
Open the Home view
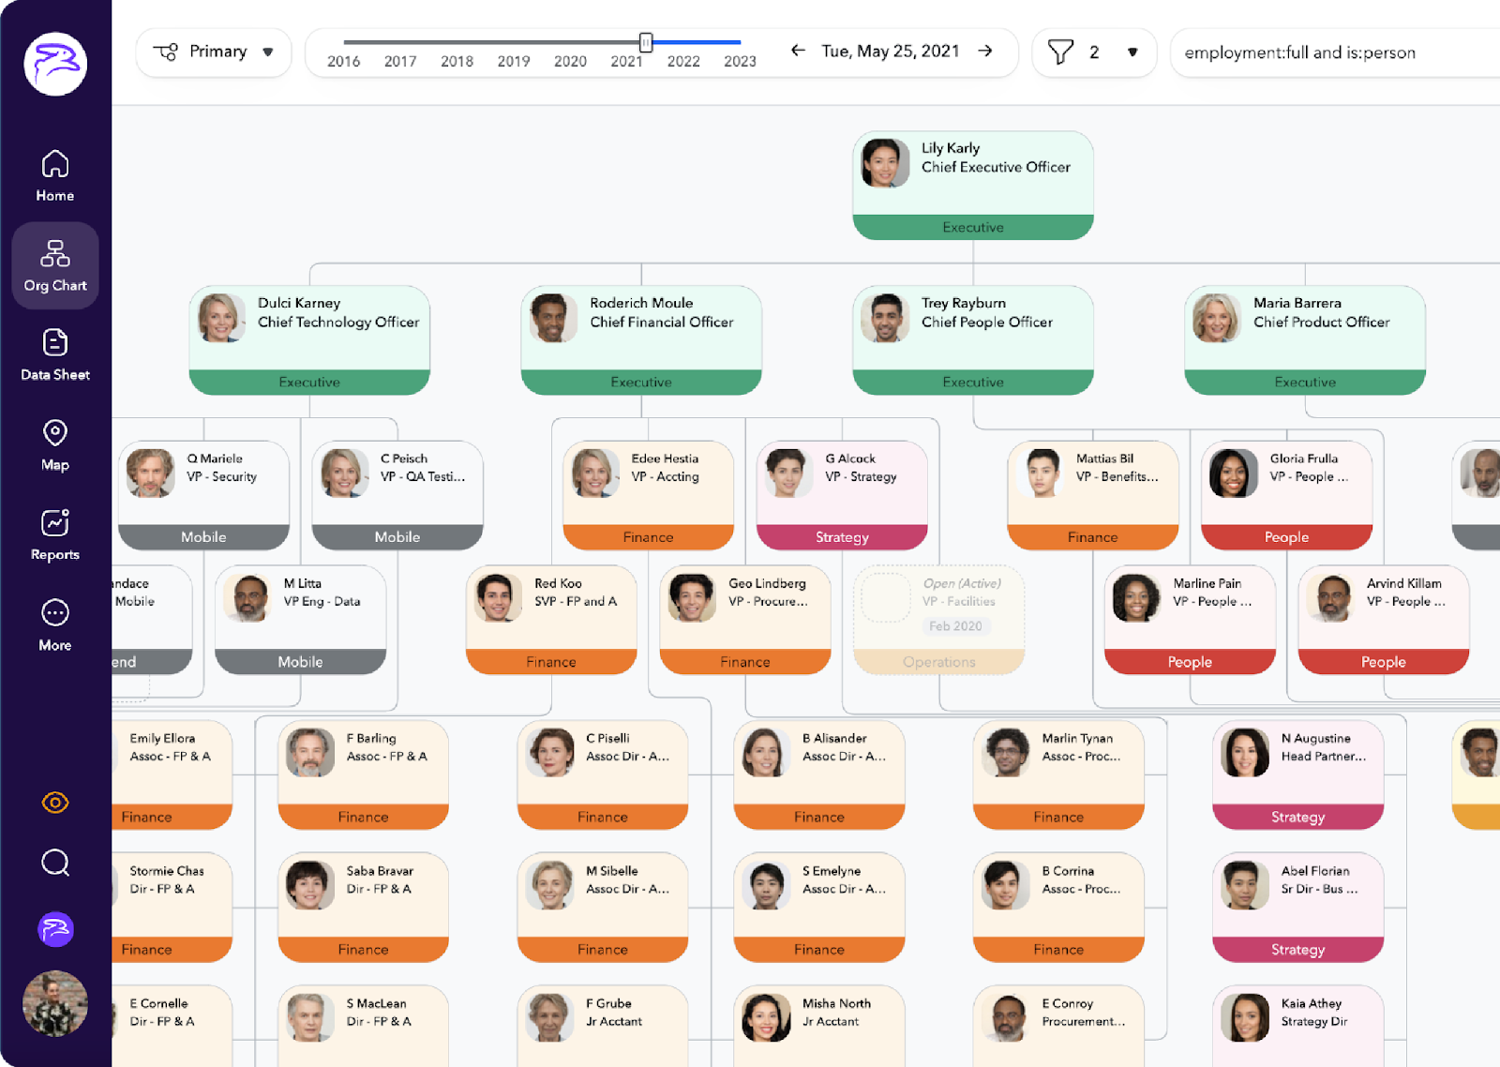pos(54,173)
